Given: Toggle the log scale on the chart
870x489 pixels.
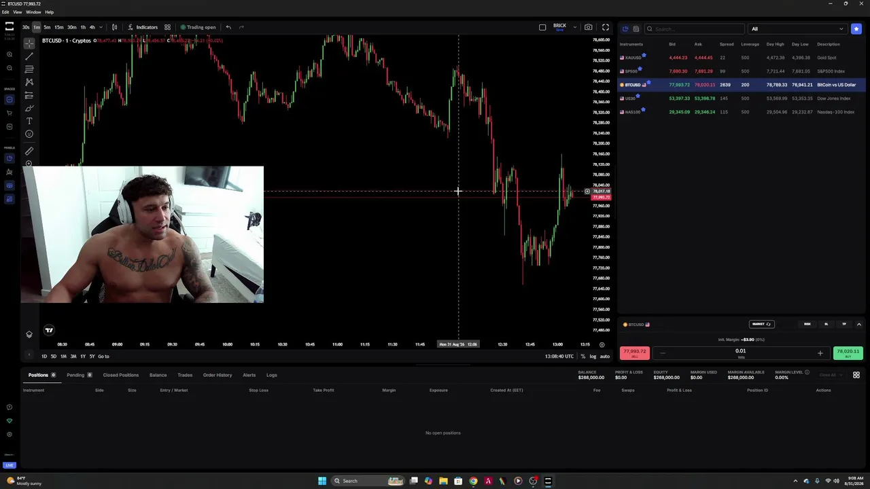Looking at the screenshot, I should tap(593, 357).
